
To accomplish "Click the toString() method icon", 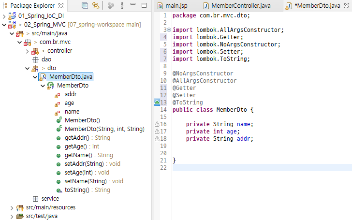I will tap(59, 191).
